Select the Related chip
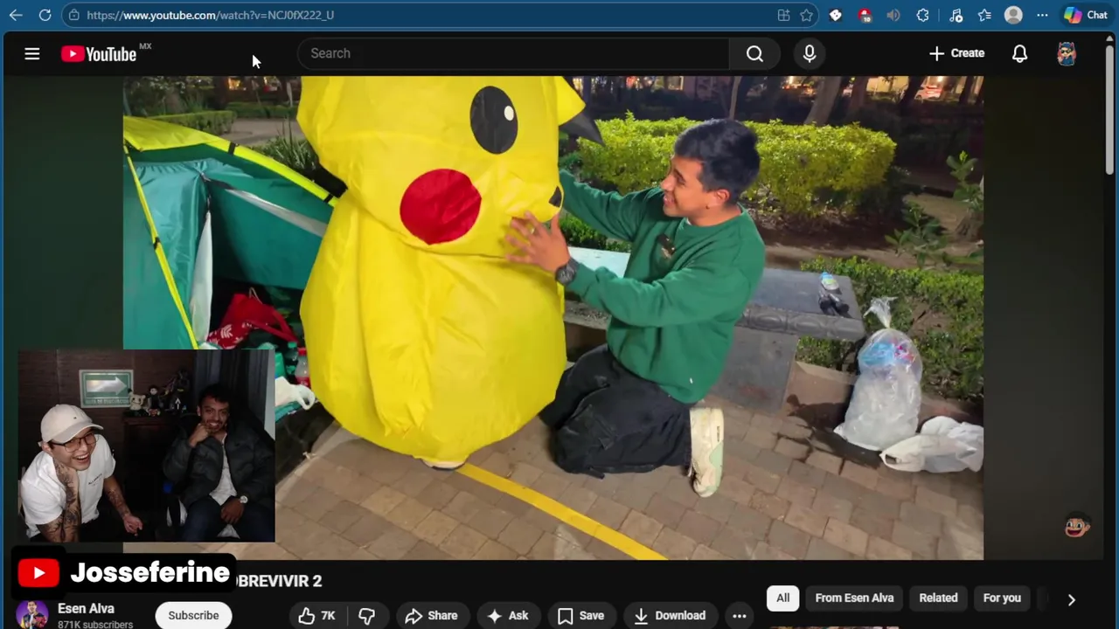Screen dimensions: 1119x629 click(938, 598)
